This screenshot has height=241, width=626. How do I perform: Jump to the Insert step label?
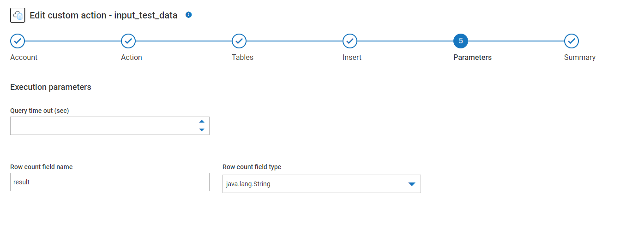pyautogui.click(x=352, y=58)
